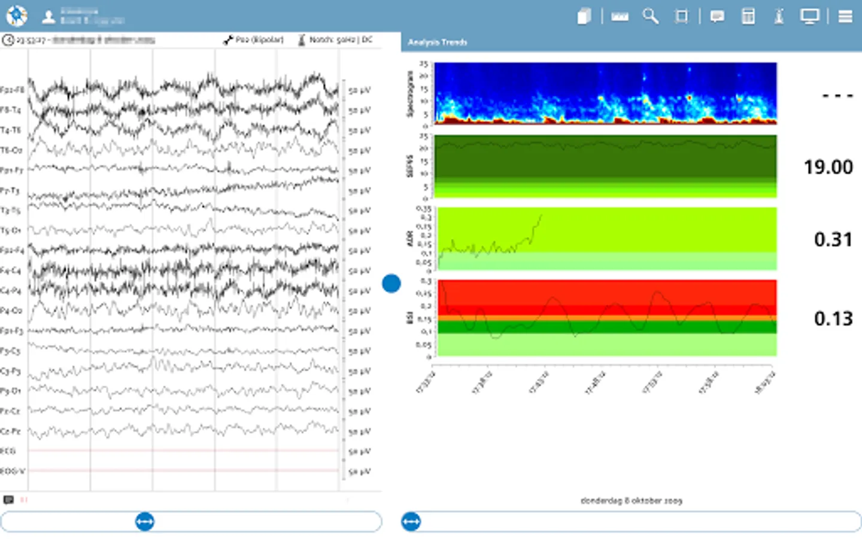Screen dimensions: 862x539
Task: Open the Notch filter settings
Action: [335, 40]
